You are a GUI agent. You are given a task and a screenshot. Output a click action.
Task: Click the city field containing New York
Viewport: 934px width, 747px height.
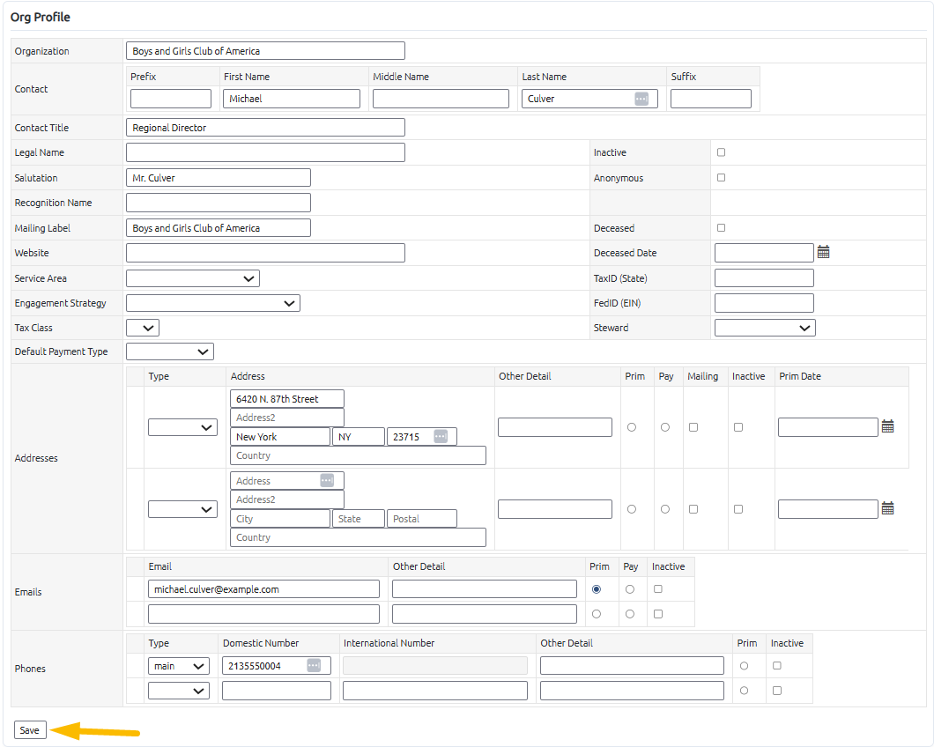point(280,437)
